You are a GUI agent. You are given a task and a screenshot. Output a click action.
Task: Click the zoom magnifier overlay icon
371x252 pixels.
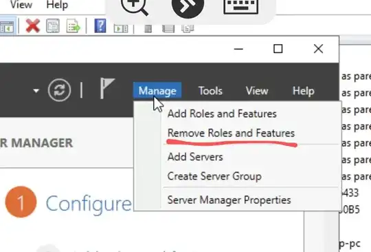point(135,7)
